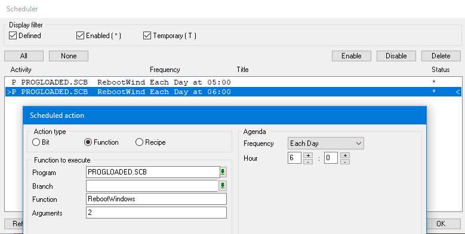Select the 05:00 RebootWind schedule row

[233, 82]
